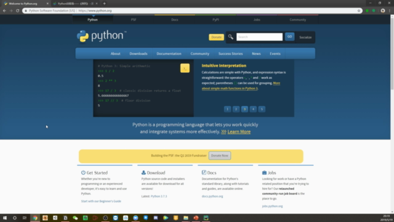Open the News menu
The height and width of the screenshot is (222, 394).
tap(256, 54)
